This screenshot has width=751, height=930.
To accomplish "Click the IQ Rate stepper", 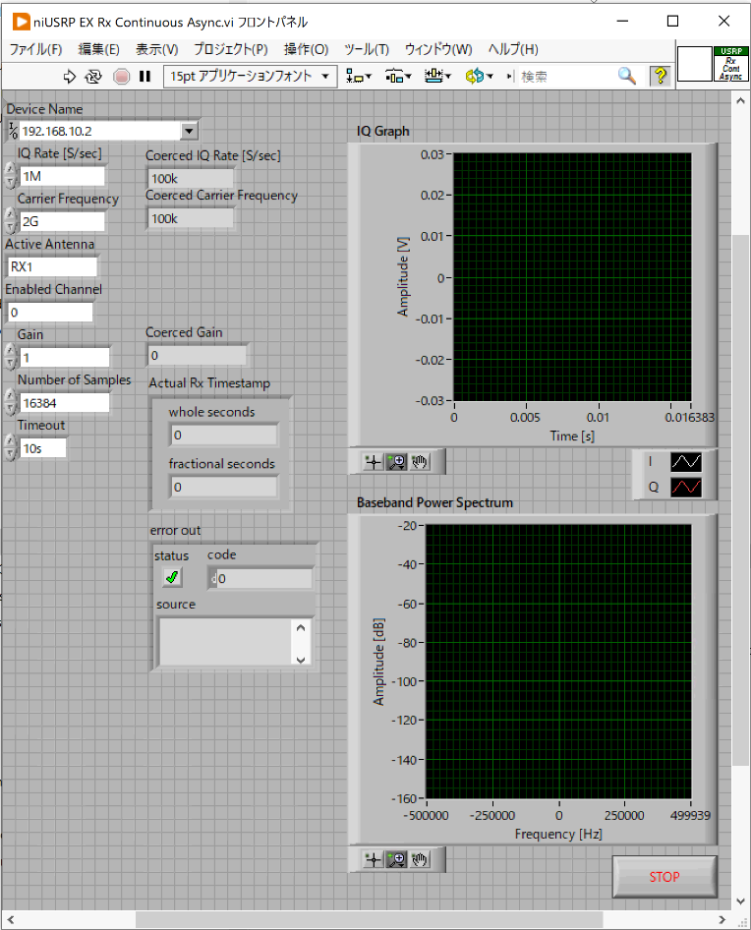I will point(11,176).
